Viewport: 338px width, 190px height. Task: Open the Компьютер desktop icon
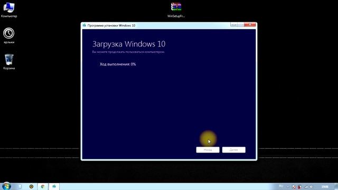tap(9, 9)
